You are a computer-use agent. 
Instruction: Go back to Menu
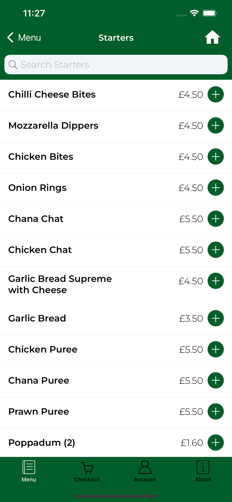24,37
